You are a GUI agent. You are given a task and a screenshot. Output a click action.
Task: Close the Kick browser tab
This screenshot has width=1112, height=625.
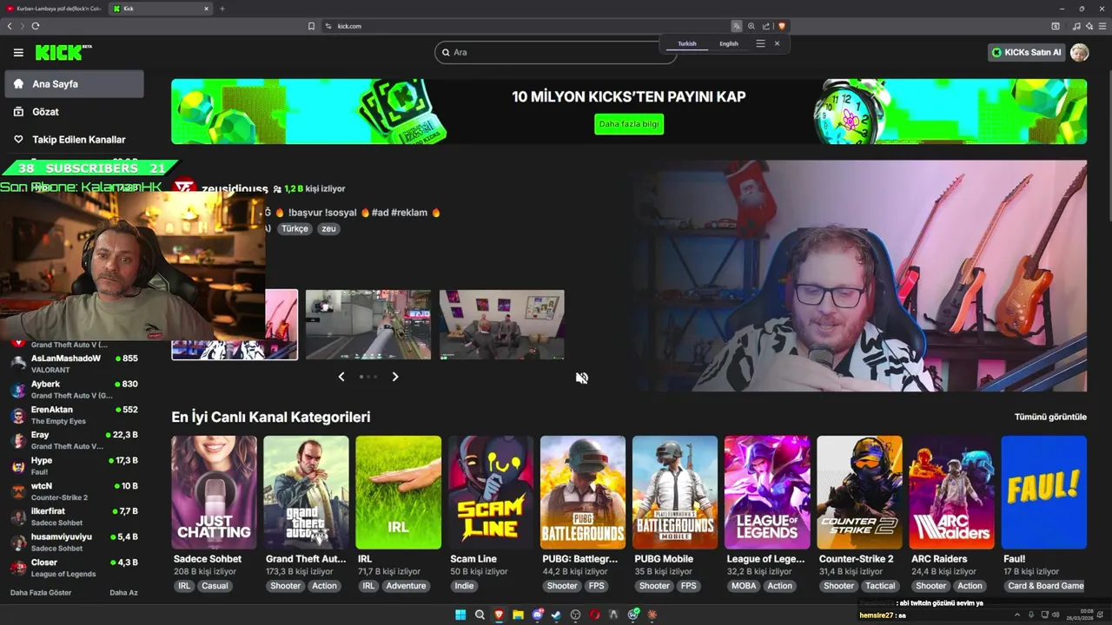coord(207,9)
